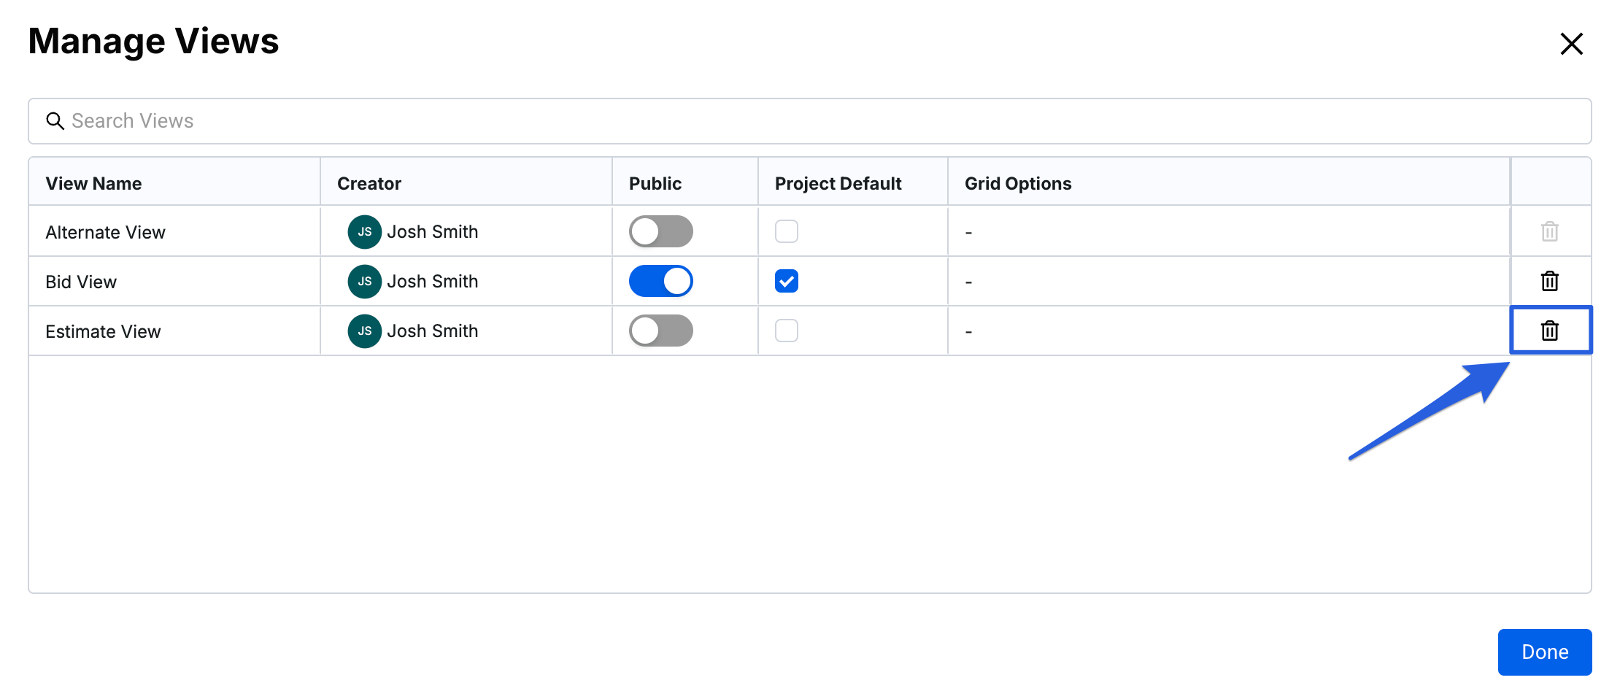Enable Public toggle for Alternate View

click(x=660, y=231)
